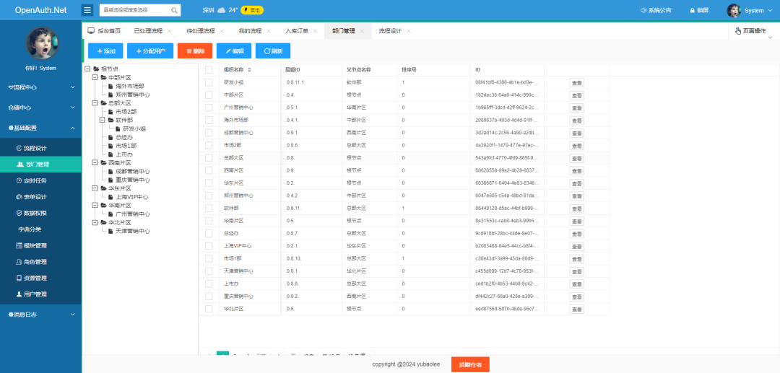Close the 已处理流程 tab with its X
The width and height of the screenshot is (780, 373).
(x=170, y=32)
